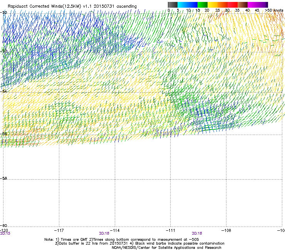The height and width of the screenshot is (250, 285).
Task: Click the -50 latitude axis label
Action: (4, 13)
